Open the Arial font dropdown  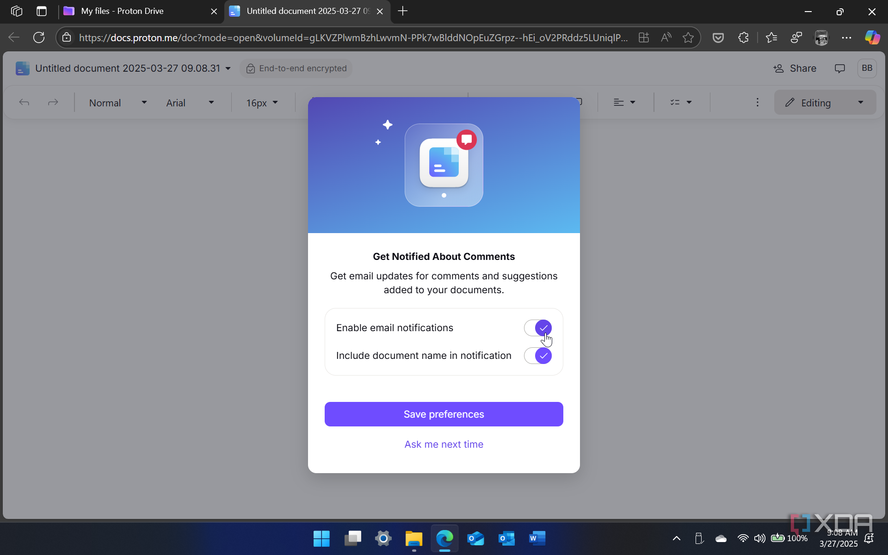(190, 103)
